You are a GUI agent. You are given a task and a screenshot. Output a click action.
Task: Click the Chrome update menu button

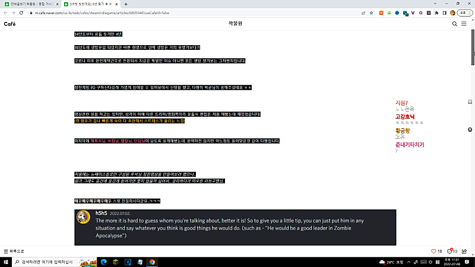click(x=465, y=13)
